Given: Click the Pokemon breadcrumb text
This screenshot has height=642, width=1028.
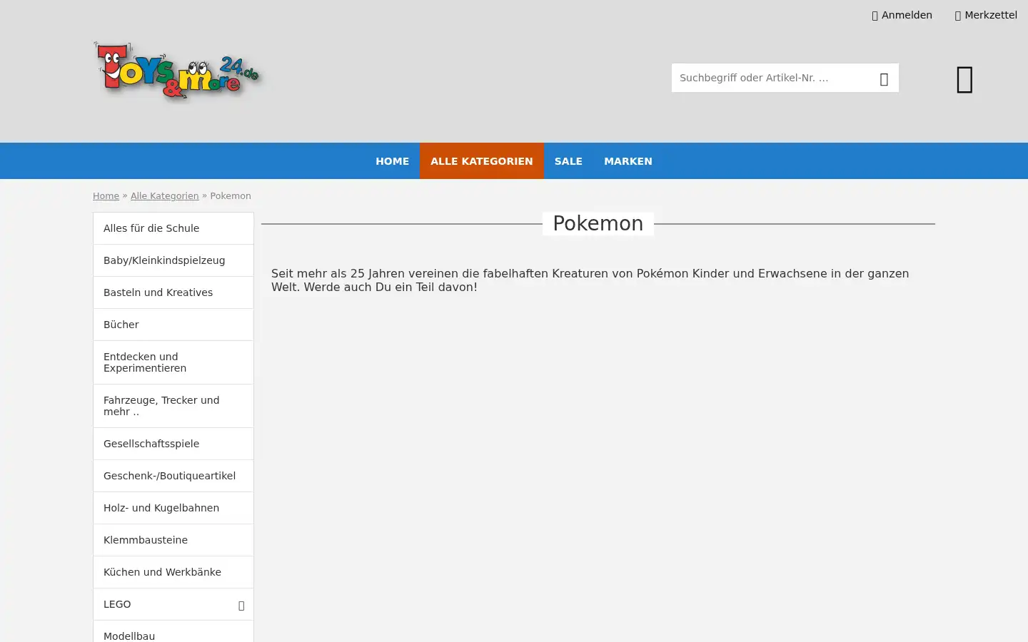Looking at the screenshot, I should tap(231, 196).
